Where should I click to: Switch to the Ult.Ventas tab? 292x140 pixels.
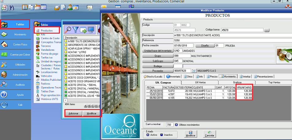point(200,83)
